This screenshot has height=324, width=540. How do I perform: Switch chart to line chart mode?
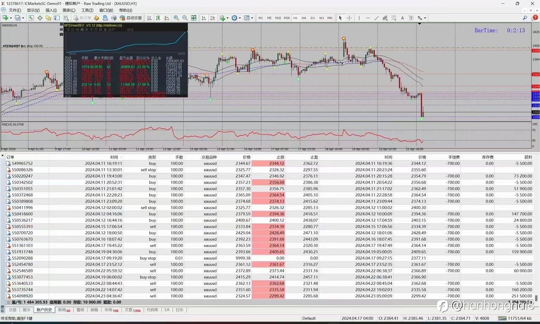click(167, 18)
